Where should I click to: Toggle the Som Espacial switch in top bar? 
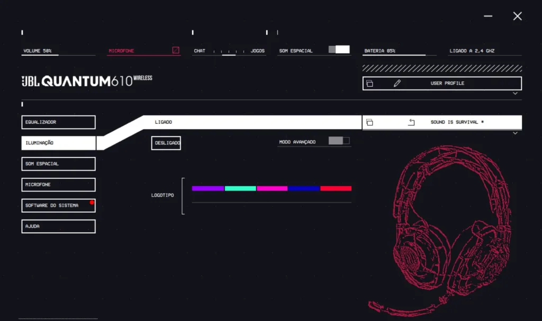(339, 50)
